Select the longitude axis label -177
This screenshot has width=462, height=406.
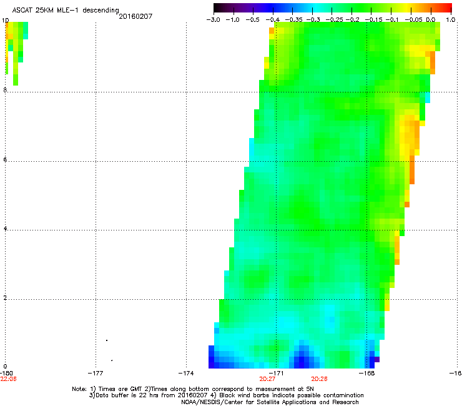pyautogui.click(x=96, y=374)
